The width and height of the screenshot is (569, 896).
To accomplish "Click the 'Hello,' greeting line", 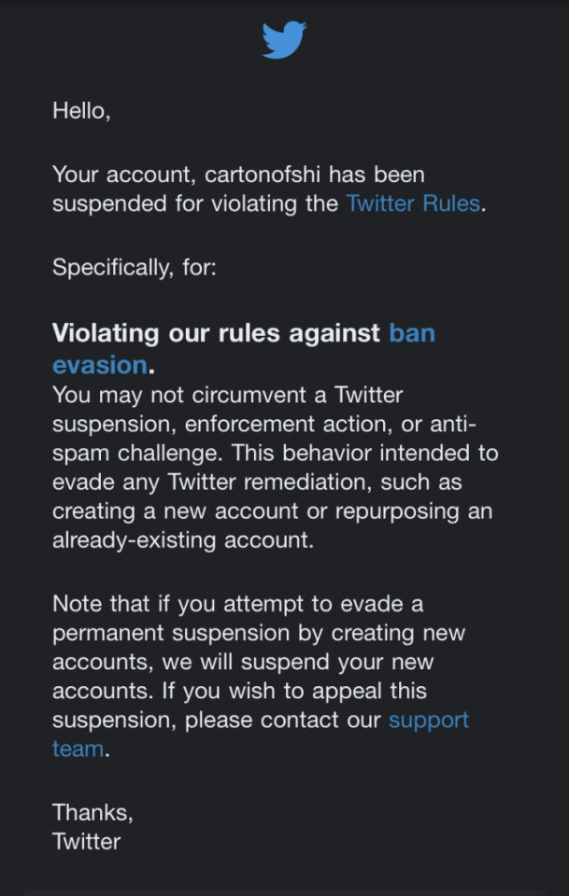I will pyautogui.click(x=81, y=110).
